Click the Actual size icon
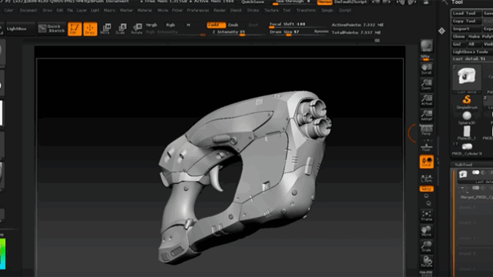 [x=426, y=100]
